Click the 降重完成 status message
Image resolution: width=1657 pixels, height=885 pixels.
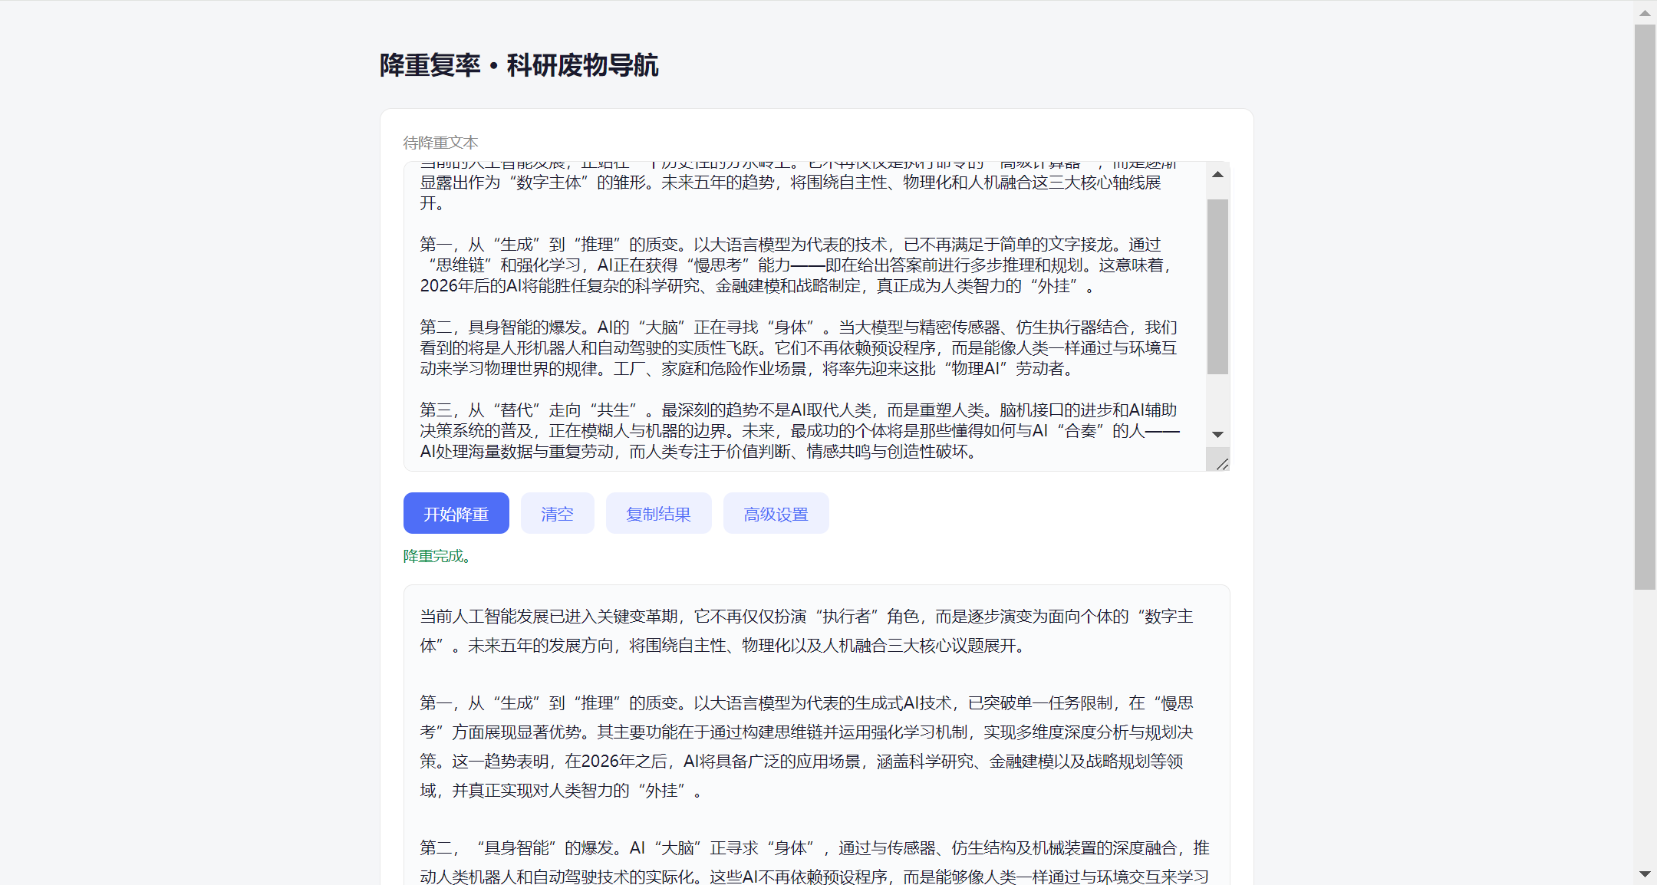(x=436, y=556)
